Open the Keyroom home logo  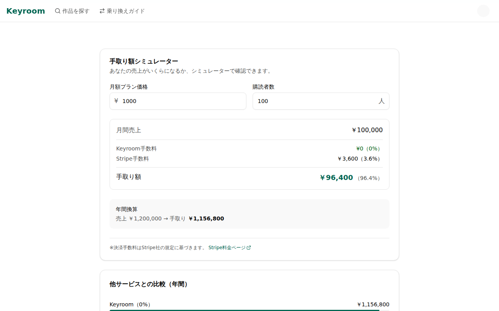(x=26, y=11)
